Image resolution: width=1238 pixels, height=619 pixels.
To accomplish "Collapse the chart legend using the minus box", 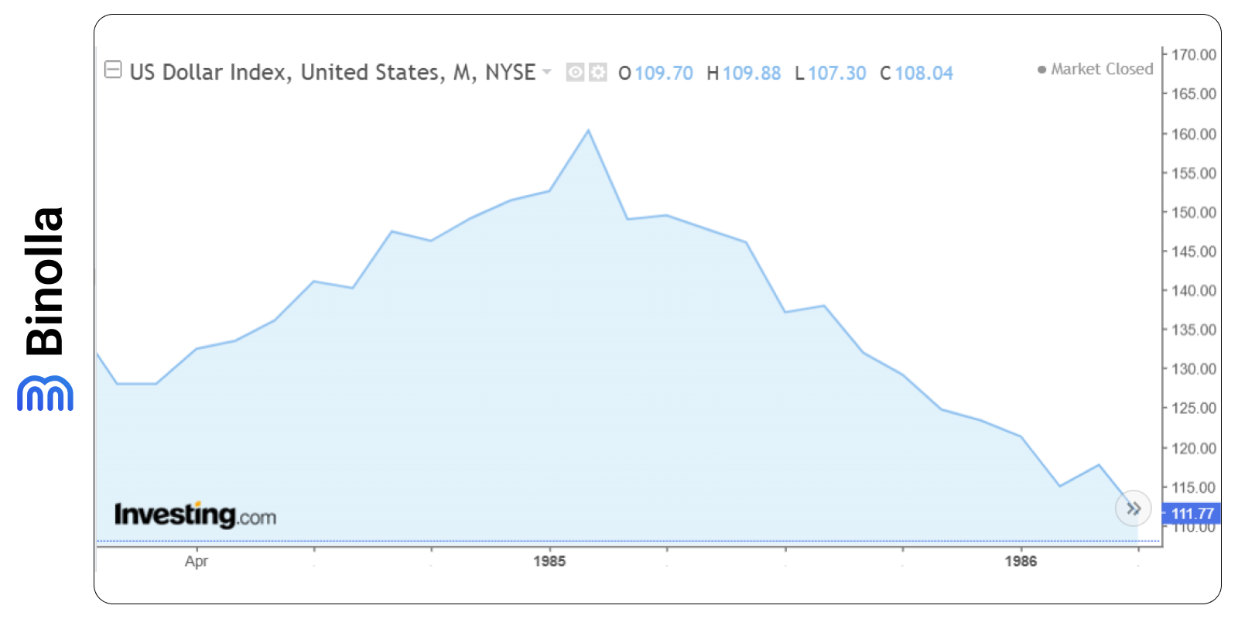I will [x=113, y=68].
